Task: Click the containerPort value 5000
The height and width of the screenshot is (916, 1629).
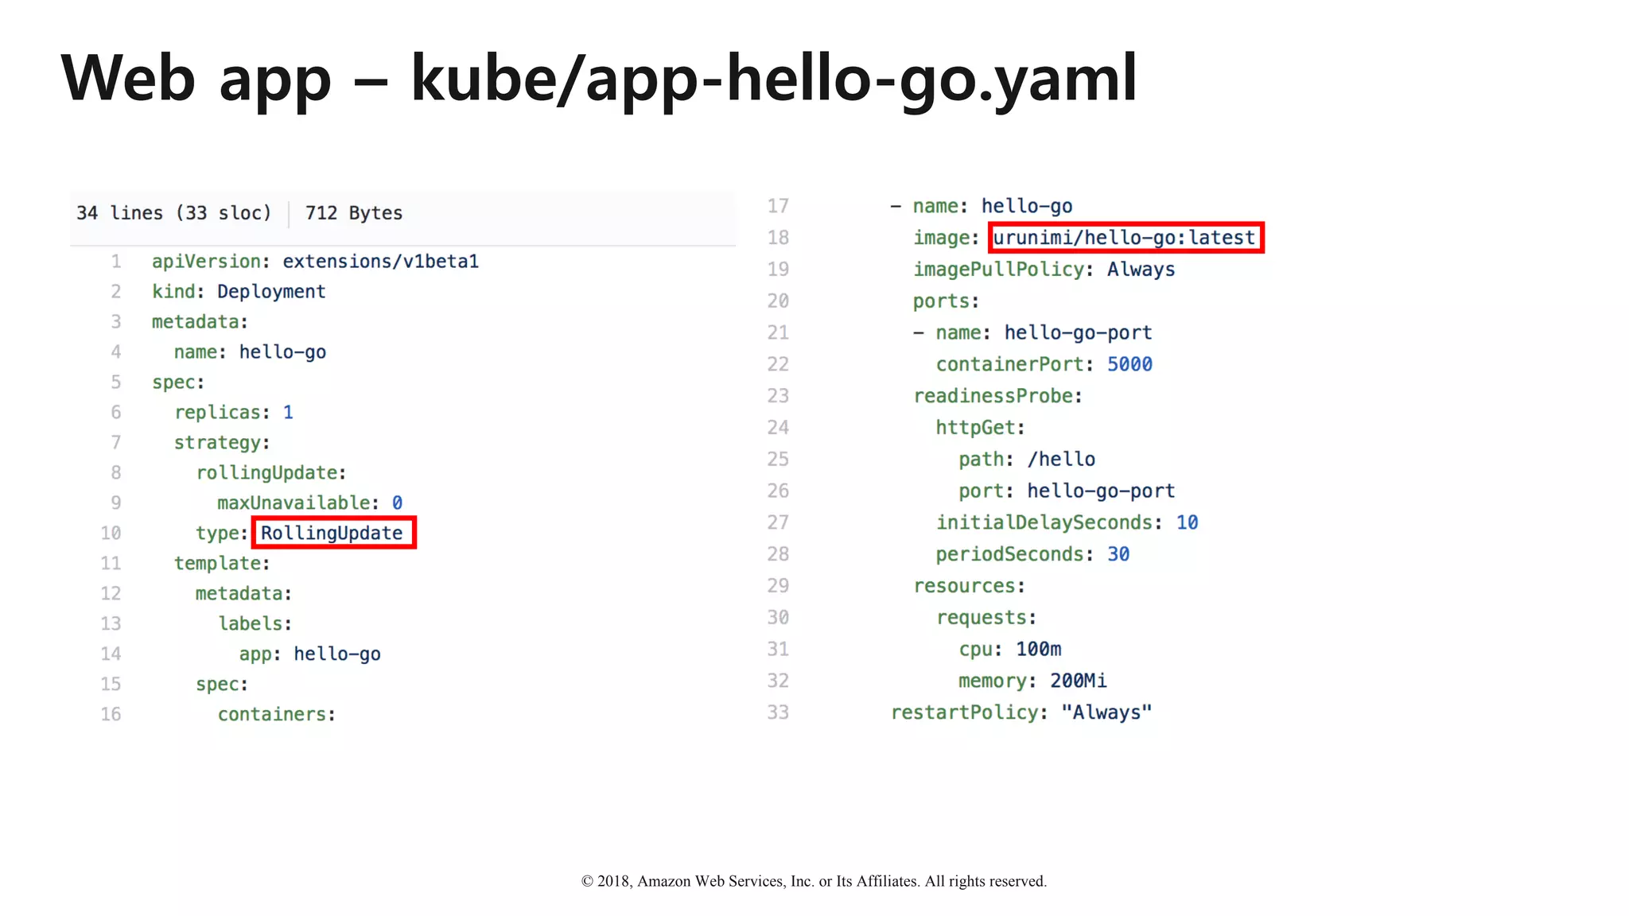Action: [x=1129, y=364]
